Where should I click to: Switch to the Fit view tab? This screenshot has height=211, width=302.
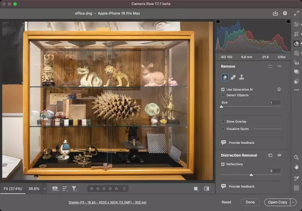tap(13, 189)
